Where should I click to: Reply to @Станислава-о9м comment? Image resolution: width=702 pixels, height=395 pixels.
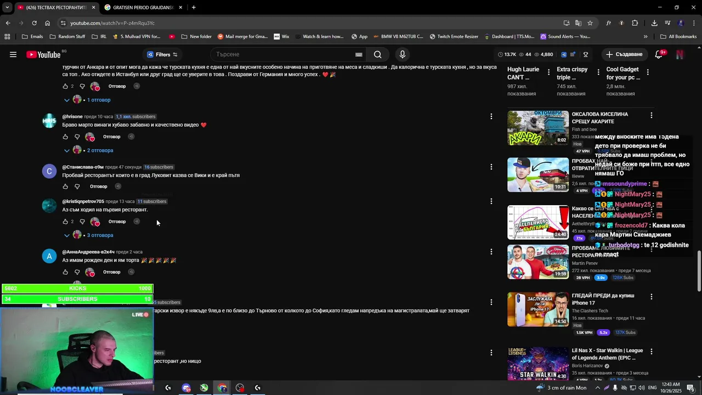[x=99, y=187]
